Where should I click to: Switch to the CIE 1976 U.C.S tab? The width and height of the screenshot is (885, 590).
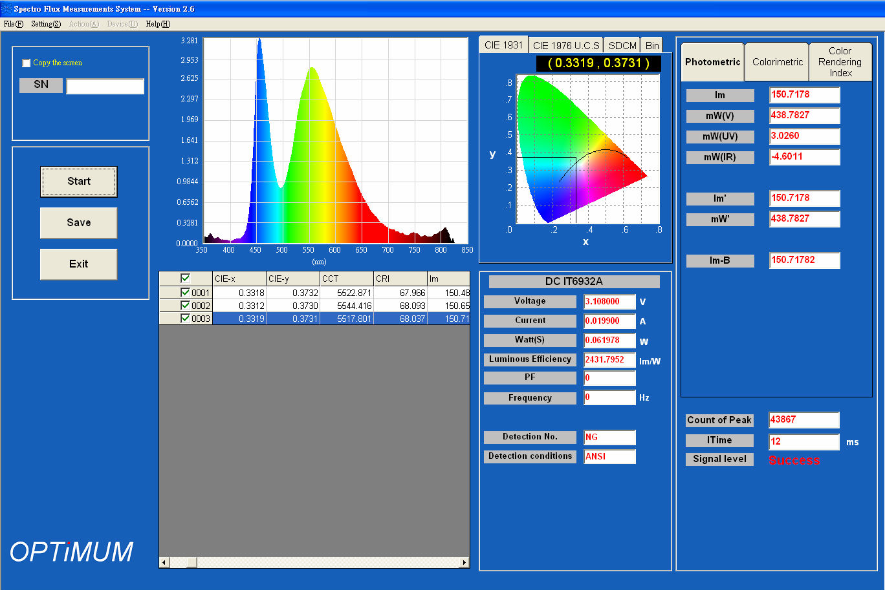coord(566,45)
